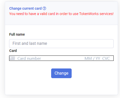Click blank header area below the warning text

pos(61,20)
